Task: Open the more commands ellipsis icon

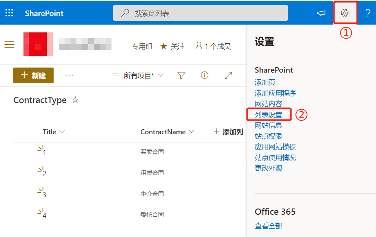Action: click(69, 75)
